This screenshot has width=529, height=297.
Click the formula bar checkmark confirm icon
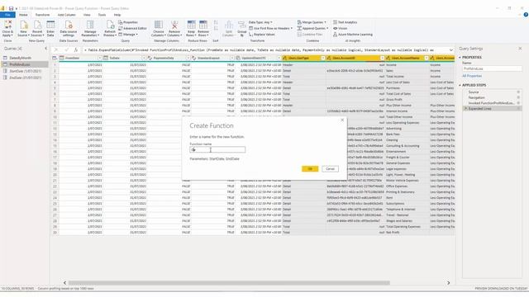(66, 49)
